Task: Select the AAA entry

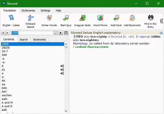Action: point(33,88)
